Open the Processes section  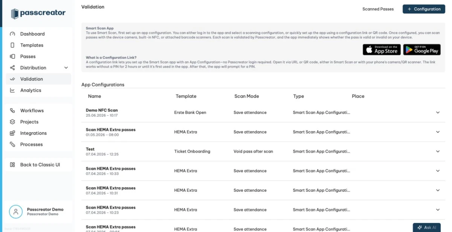pyautogui.click(x=38, y=144)
